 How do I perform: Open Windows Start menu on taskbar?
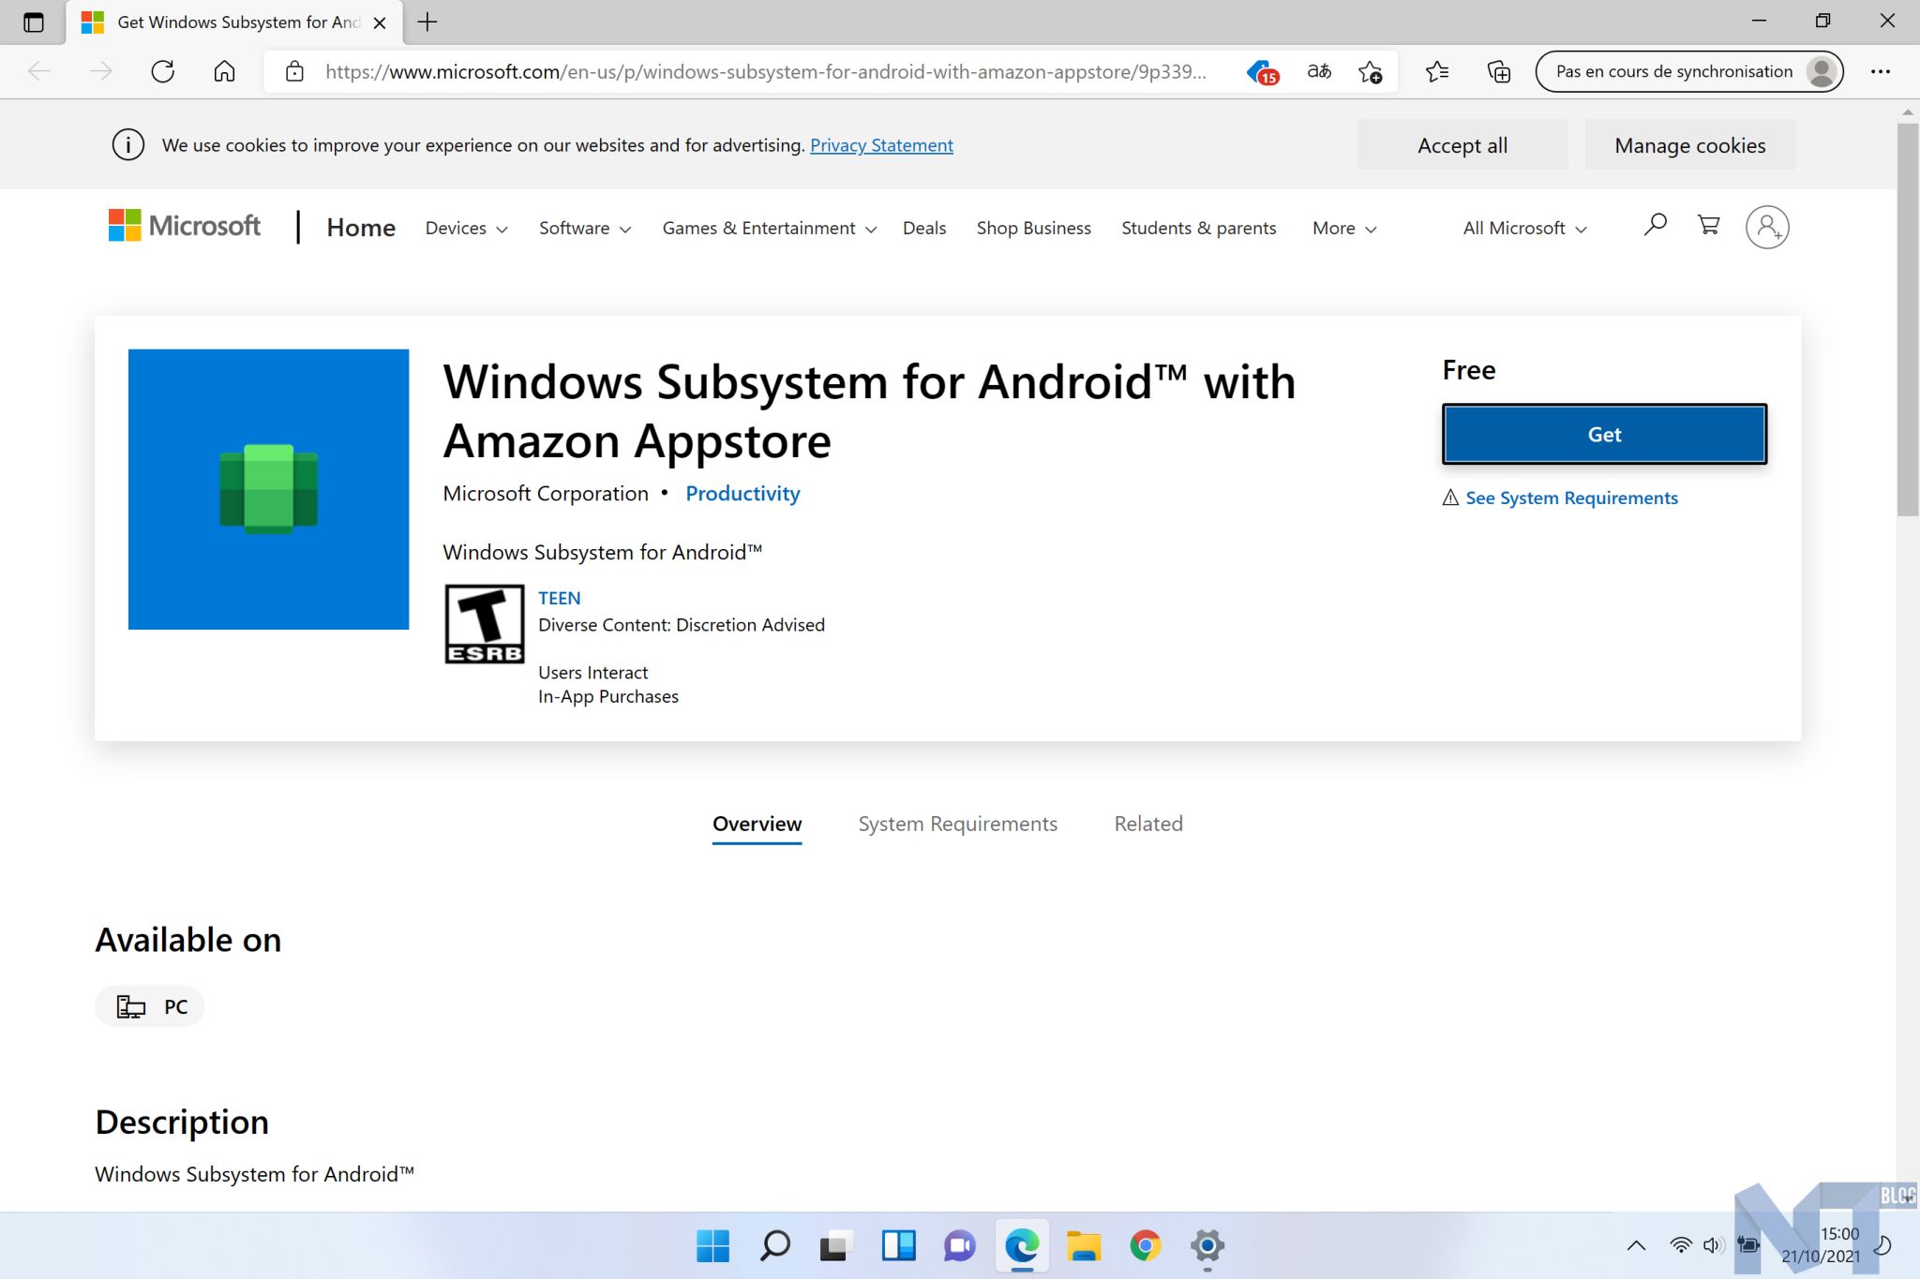click(712, 1245)
